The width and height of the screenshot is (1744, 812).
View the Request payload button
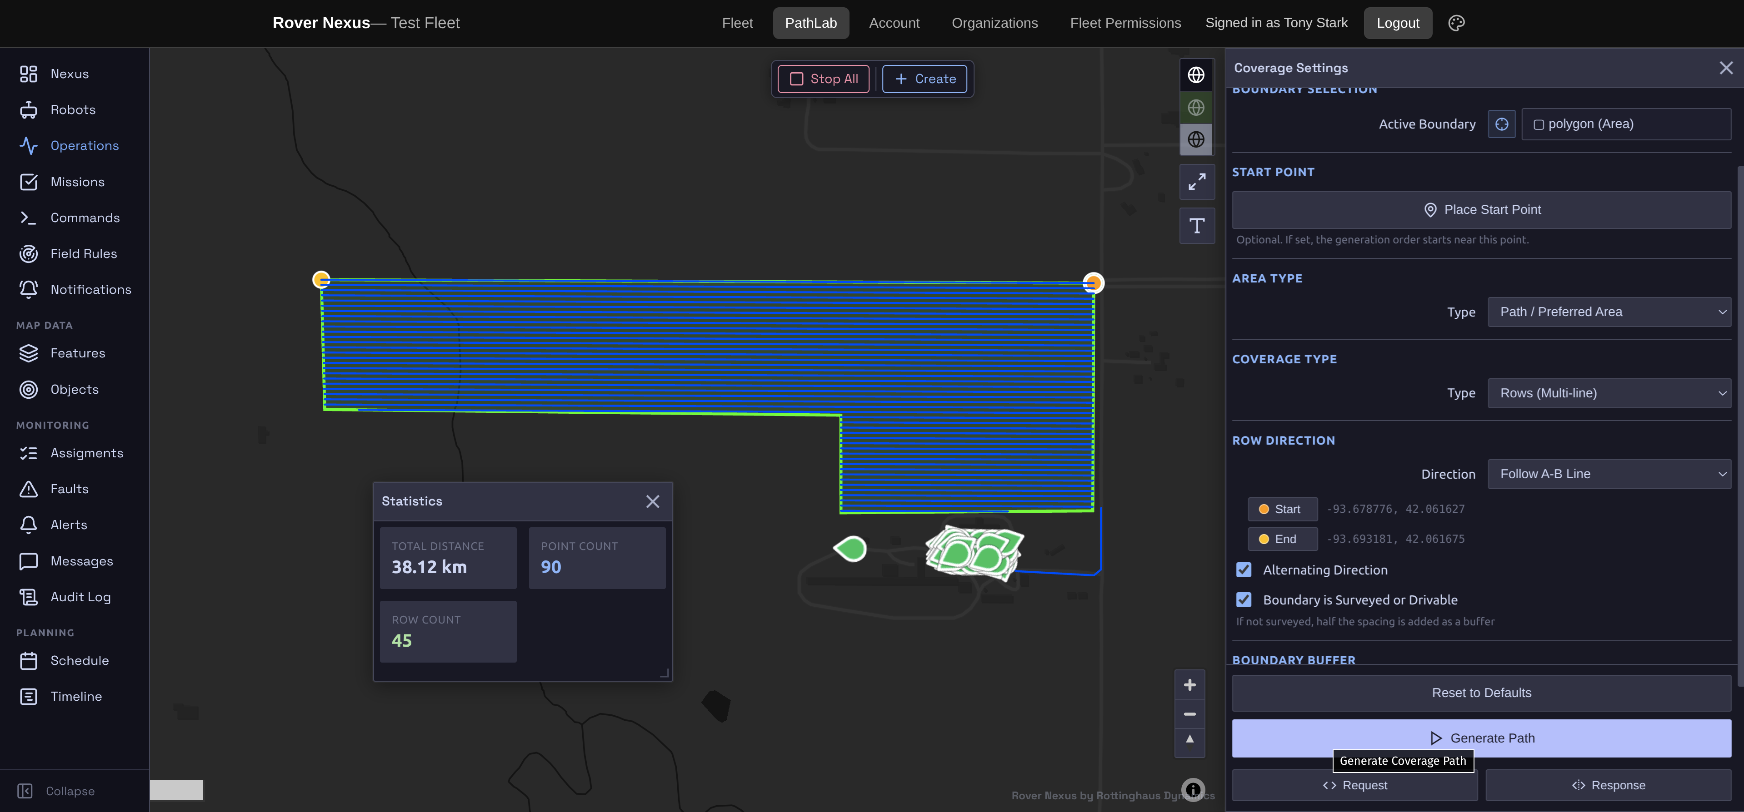click(x=1355, y=786)
